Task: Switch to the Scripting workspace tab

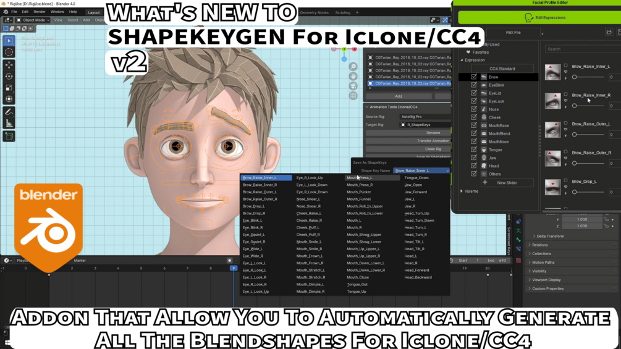Action: [342, 12]
